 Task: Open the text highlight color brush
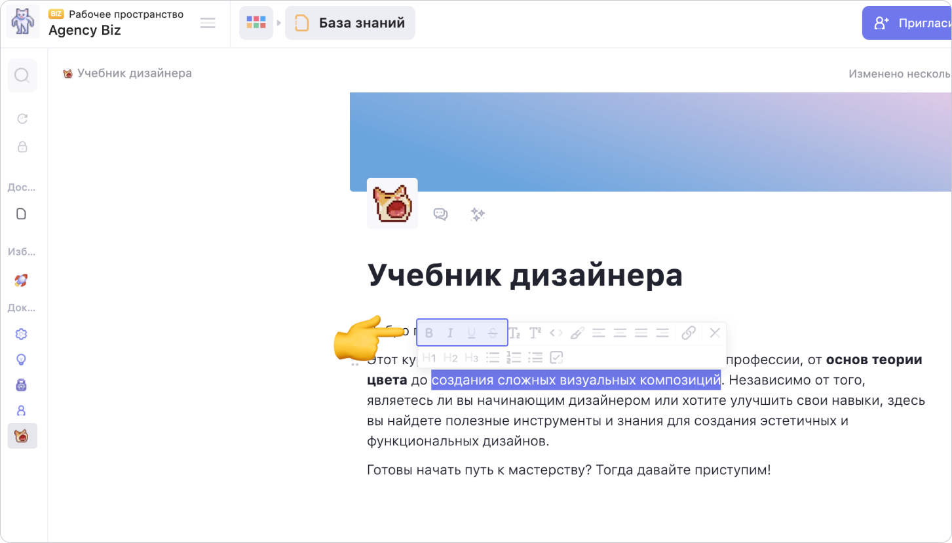point(577,333)
